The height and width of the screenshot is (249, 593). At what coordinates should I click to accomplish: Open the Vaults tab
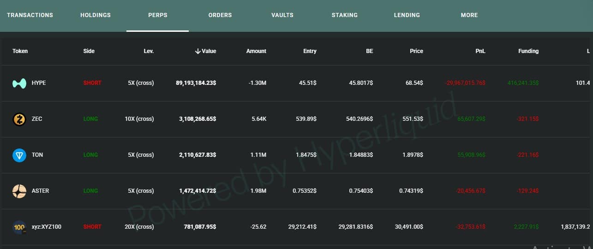click(x=282, y=15)
